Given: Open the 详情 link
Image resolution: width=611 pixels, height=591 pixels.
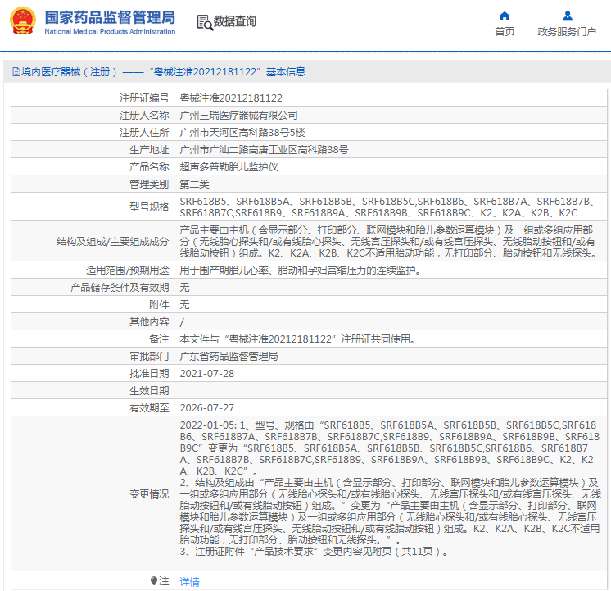Looking at the screenshot, I should [190, 582].
